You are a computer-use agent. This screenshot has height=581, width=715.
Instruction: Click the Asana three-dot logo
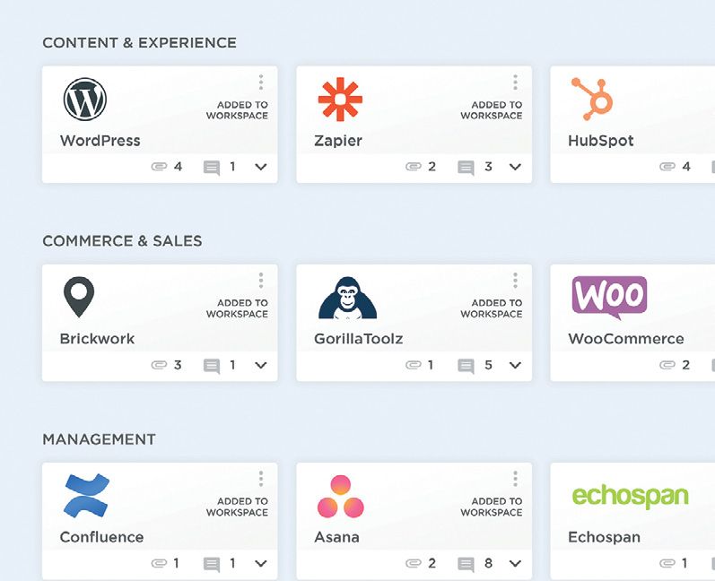(341, 496)
